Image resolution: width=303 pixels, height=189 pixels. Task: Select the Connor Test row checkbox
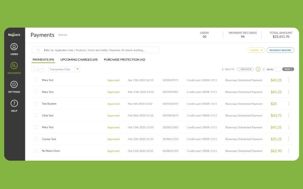coord(35,139)
